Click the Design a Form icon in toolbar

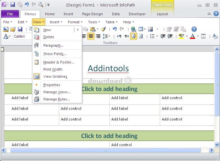tap(6, 29)
